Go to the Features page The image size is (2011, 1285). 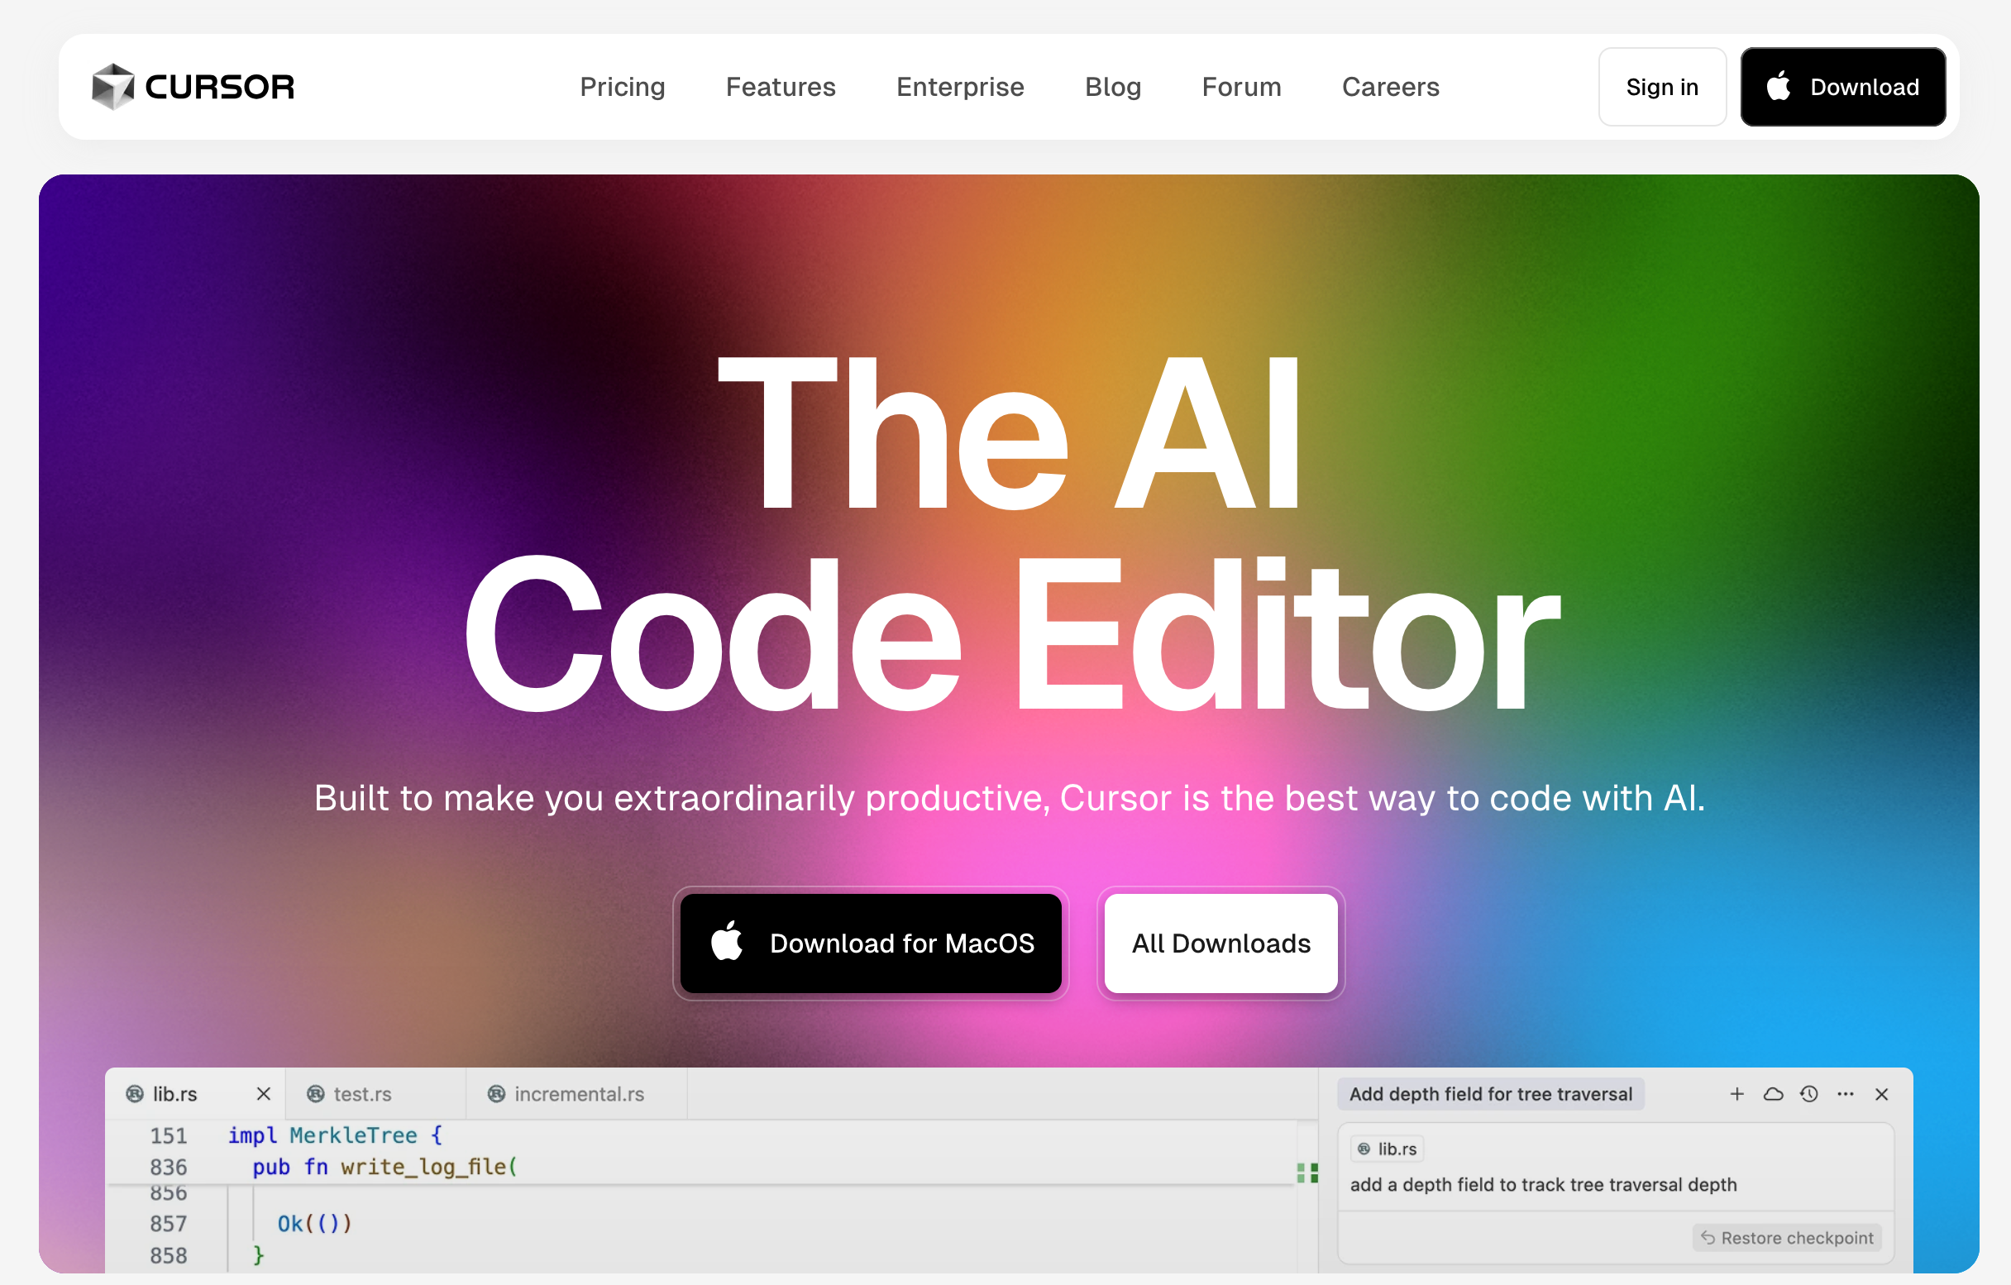point(780,87)
